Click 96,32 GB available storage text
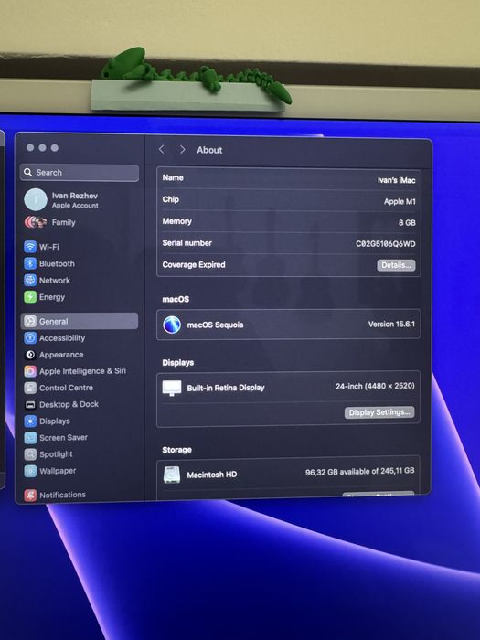This screenshot has height=640, width=480. coord(359,472)
